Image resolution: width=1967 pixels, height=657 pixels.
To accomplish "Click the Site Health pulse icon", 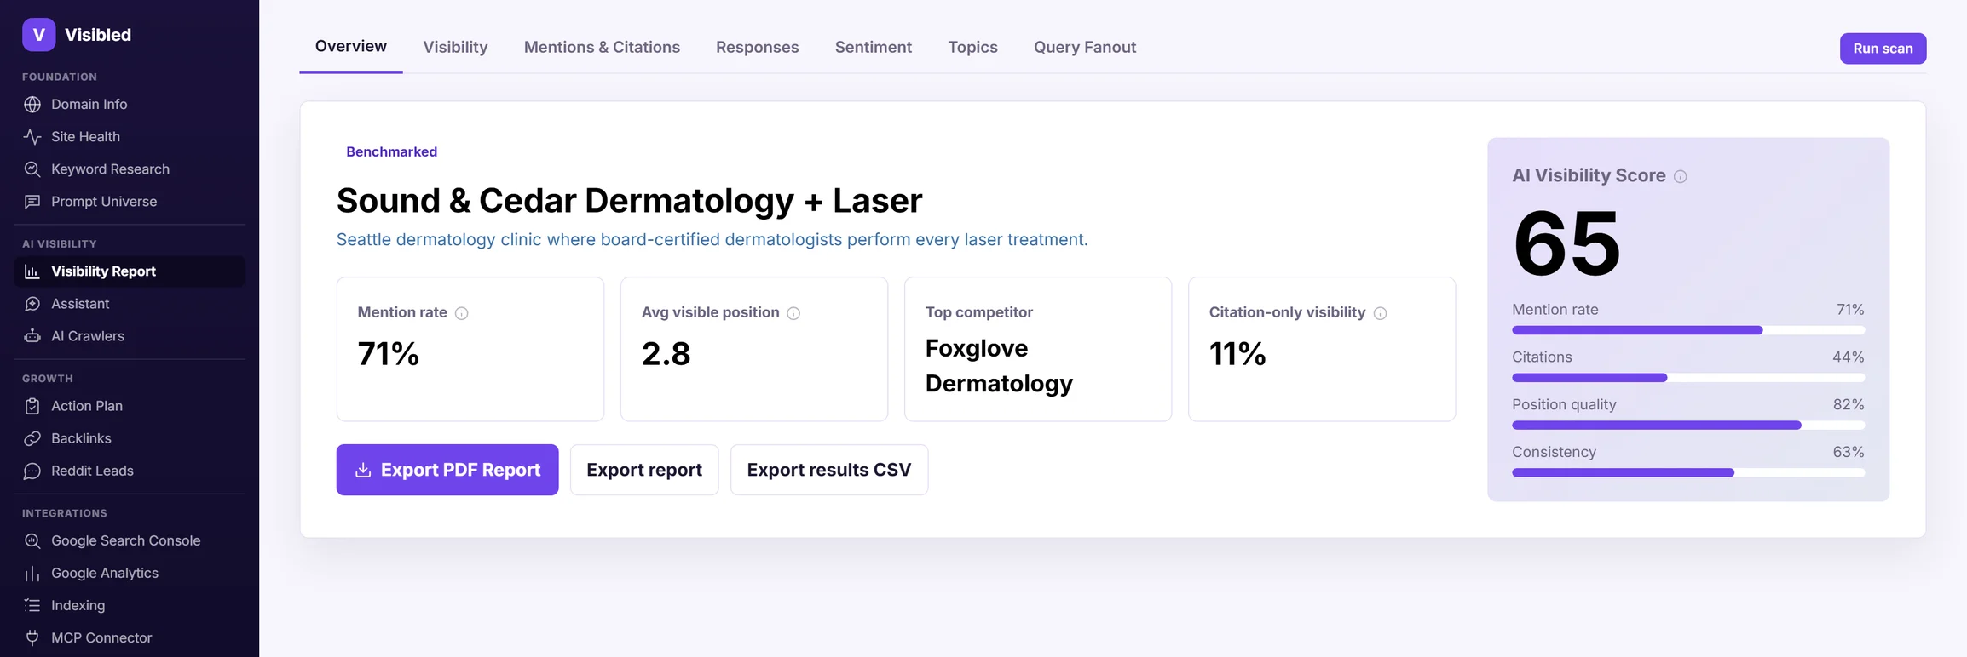I will pyautogui.click(x=32, y=137).
